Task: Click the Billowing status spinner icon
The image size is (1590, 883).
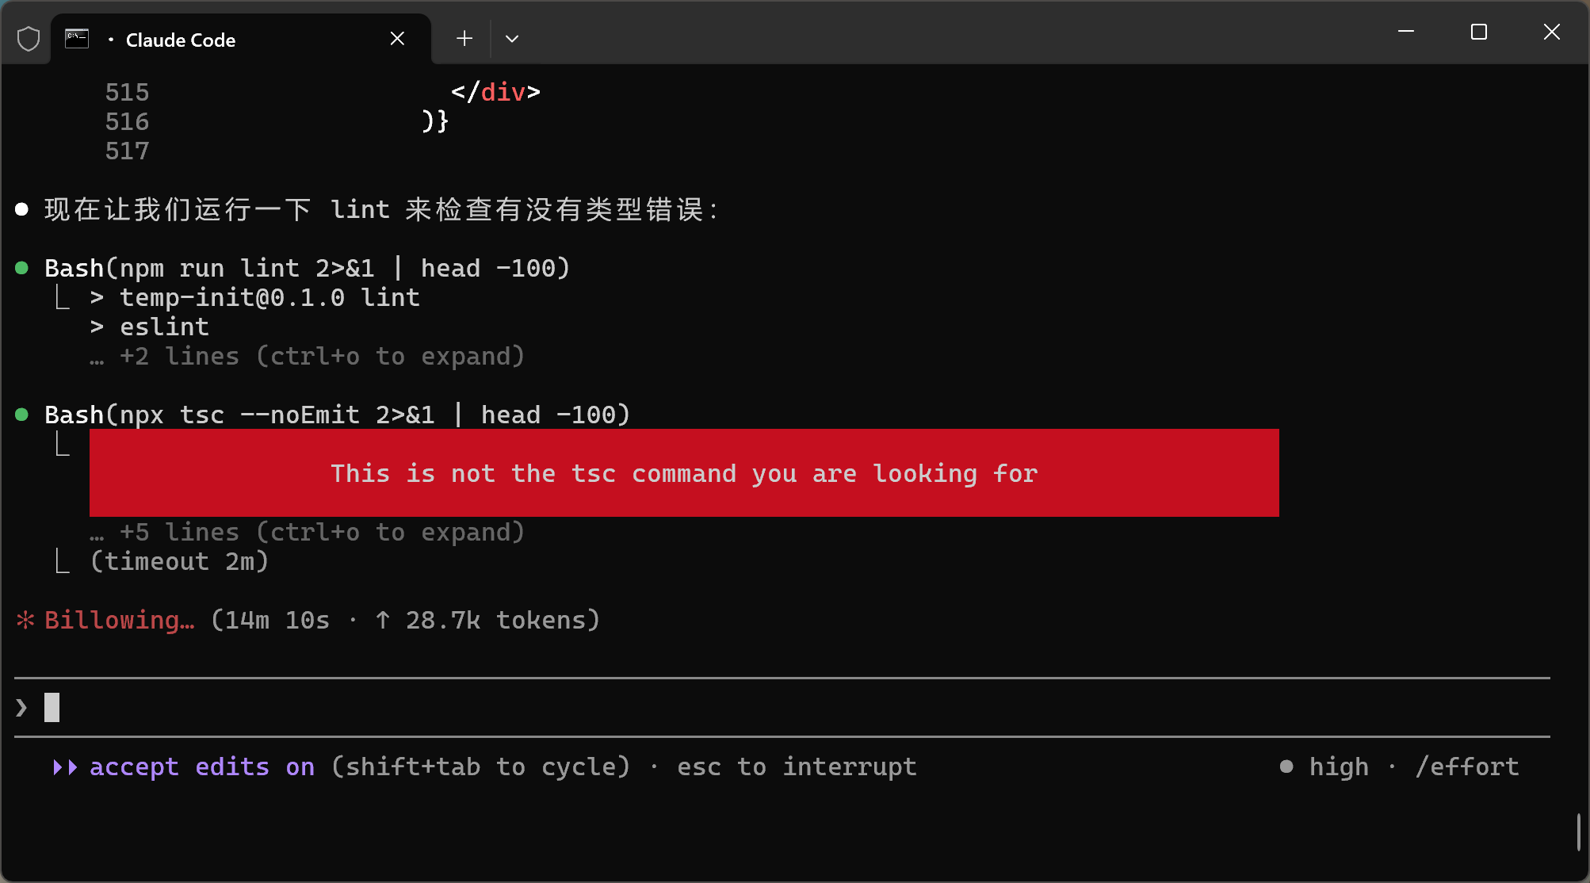Action: [25, 621]
